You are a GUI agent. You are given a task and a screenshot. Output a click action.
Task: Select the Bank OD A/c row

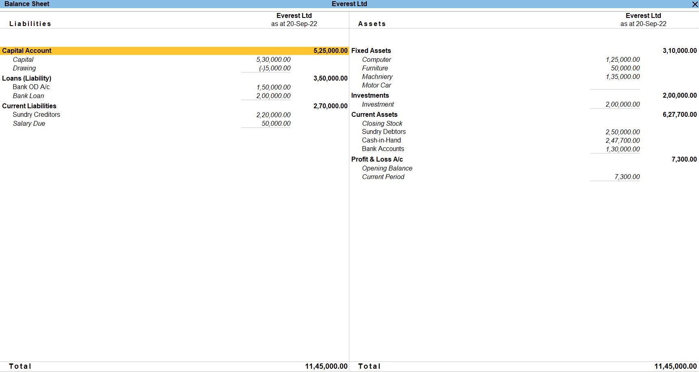(31, 87)
